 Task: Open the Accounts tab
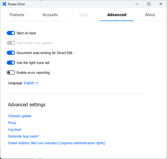(50, 15)
